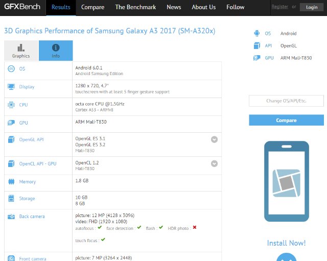The width and height of the screenshot is (327, 261).
Task: Click the Android OS icon in sidebar
Action: [256, 34]
